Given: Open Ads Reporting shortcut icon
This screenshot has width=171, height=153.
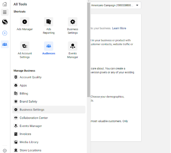Looking at the screenshot, I should coord(49,22).
